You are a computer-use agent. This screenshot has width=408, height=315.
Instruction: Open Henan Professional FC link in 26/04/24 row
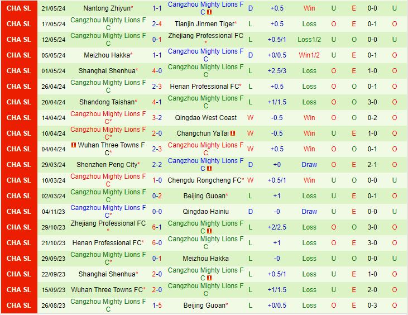point(204,87)
